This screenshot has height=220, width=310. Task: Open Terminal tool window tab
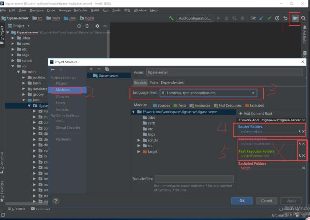point(41,209)
